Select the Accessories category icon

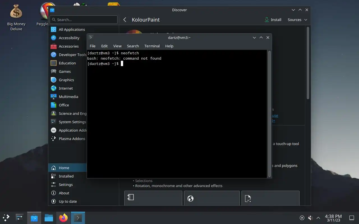(54, 46)
